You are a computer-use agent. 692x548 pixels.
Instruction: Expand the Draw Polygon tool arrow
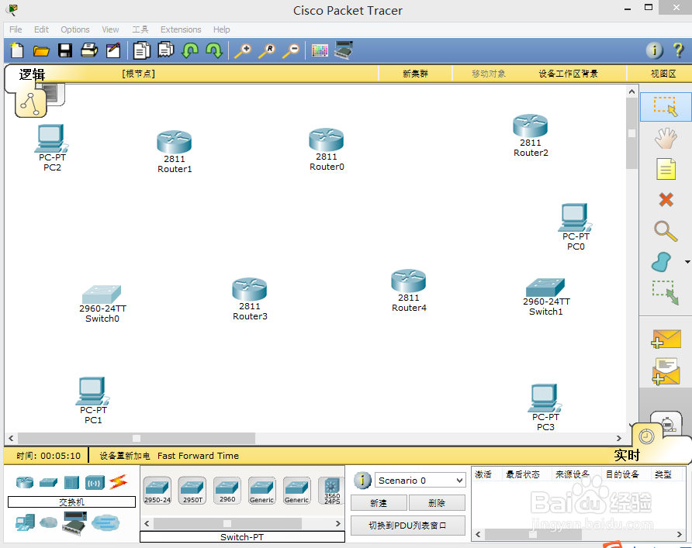point(687,262)
